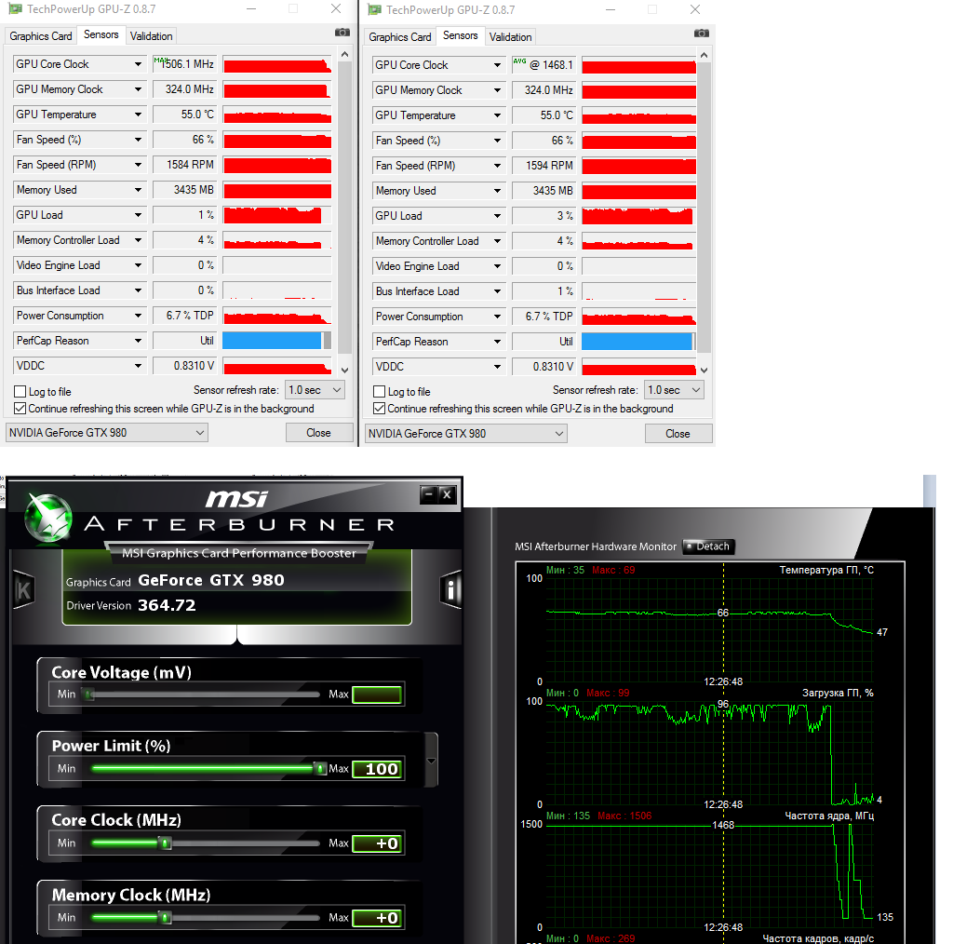Open GPU Load dropdown in left GPU-Z

(x=138, y=215)
